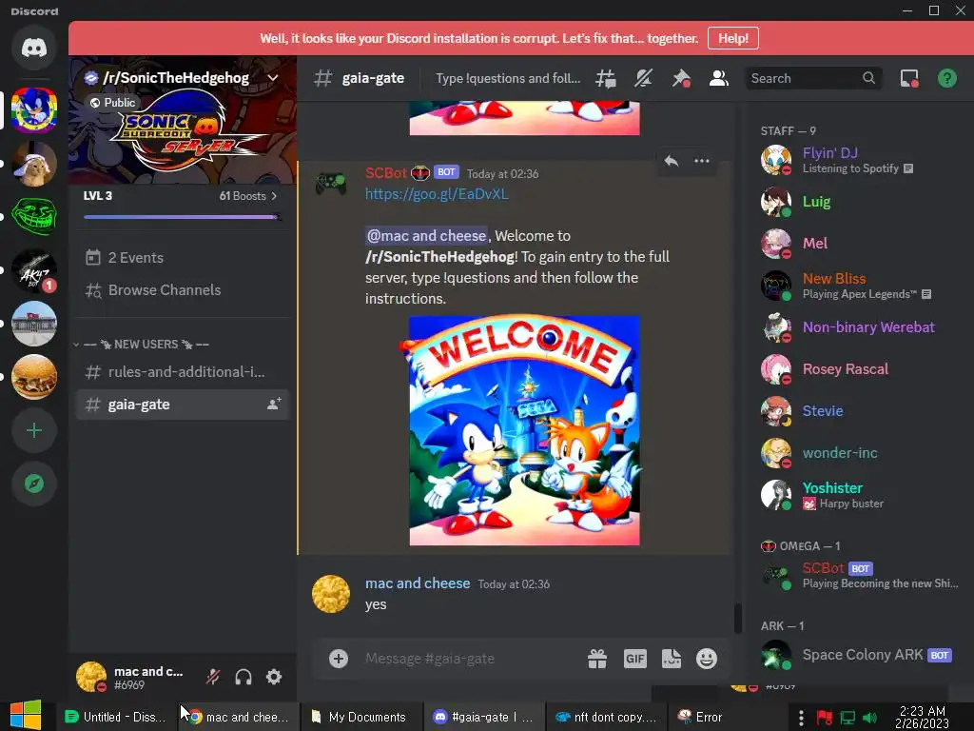The height and width of the screenshot is (731, 974).
Task: Open Stevie member profile
Action: click(859, 410)
